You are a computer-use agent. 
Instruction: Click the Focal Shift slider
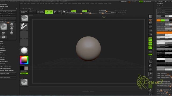[x=106, y=11]
